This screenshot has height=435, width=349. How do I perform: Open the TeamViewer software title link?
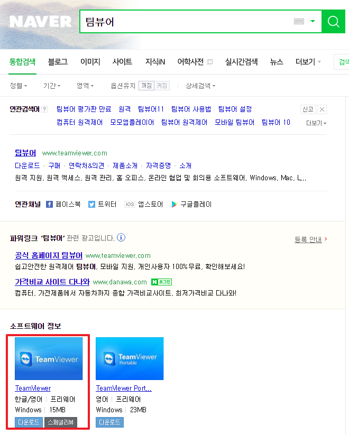pyautogui.click(x=33, y=388)
